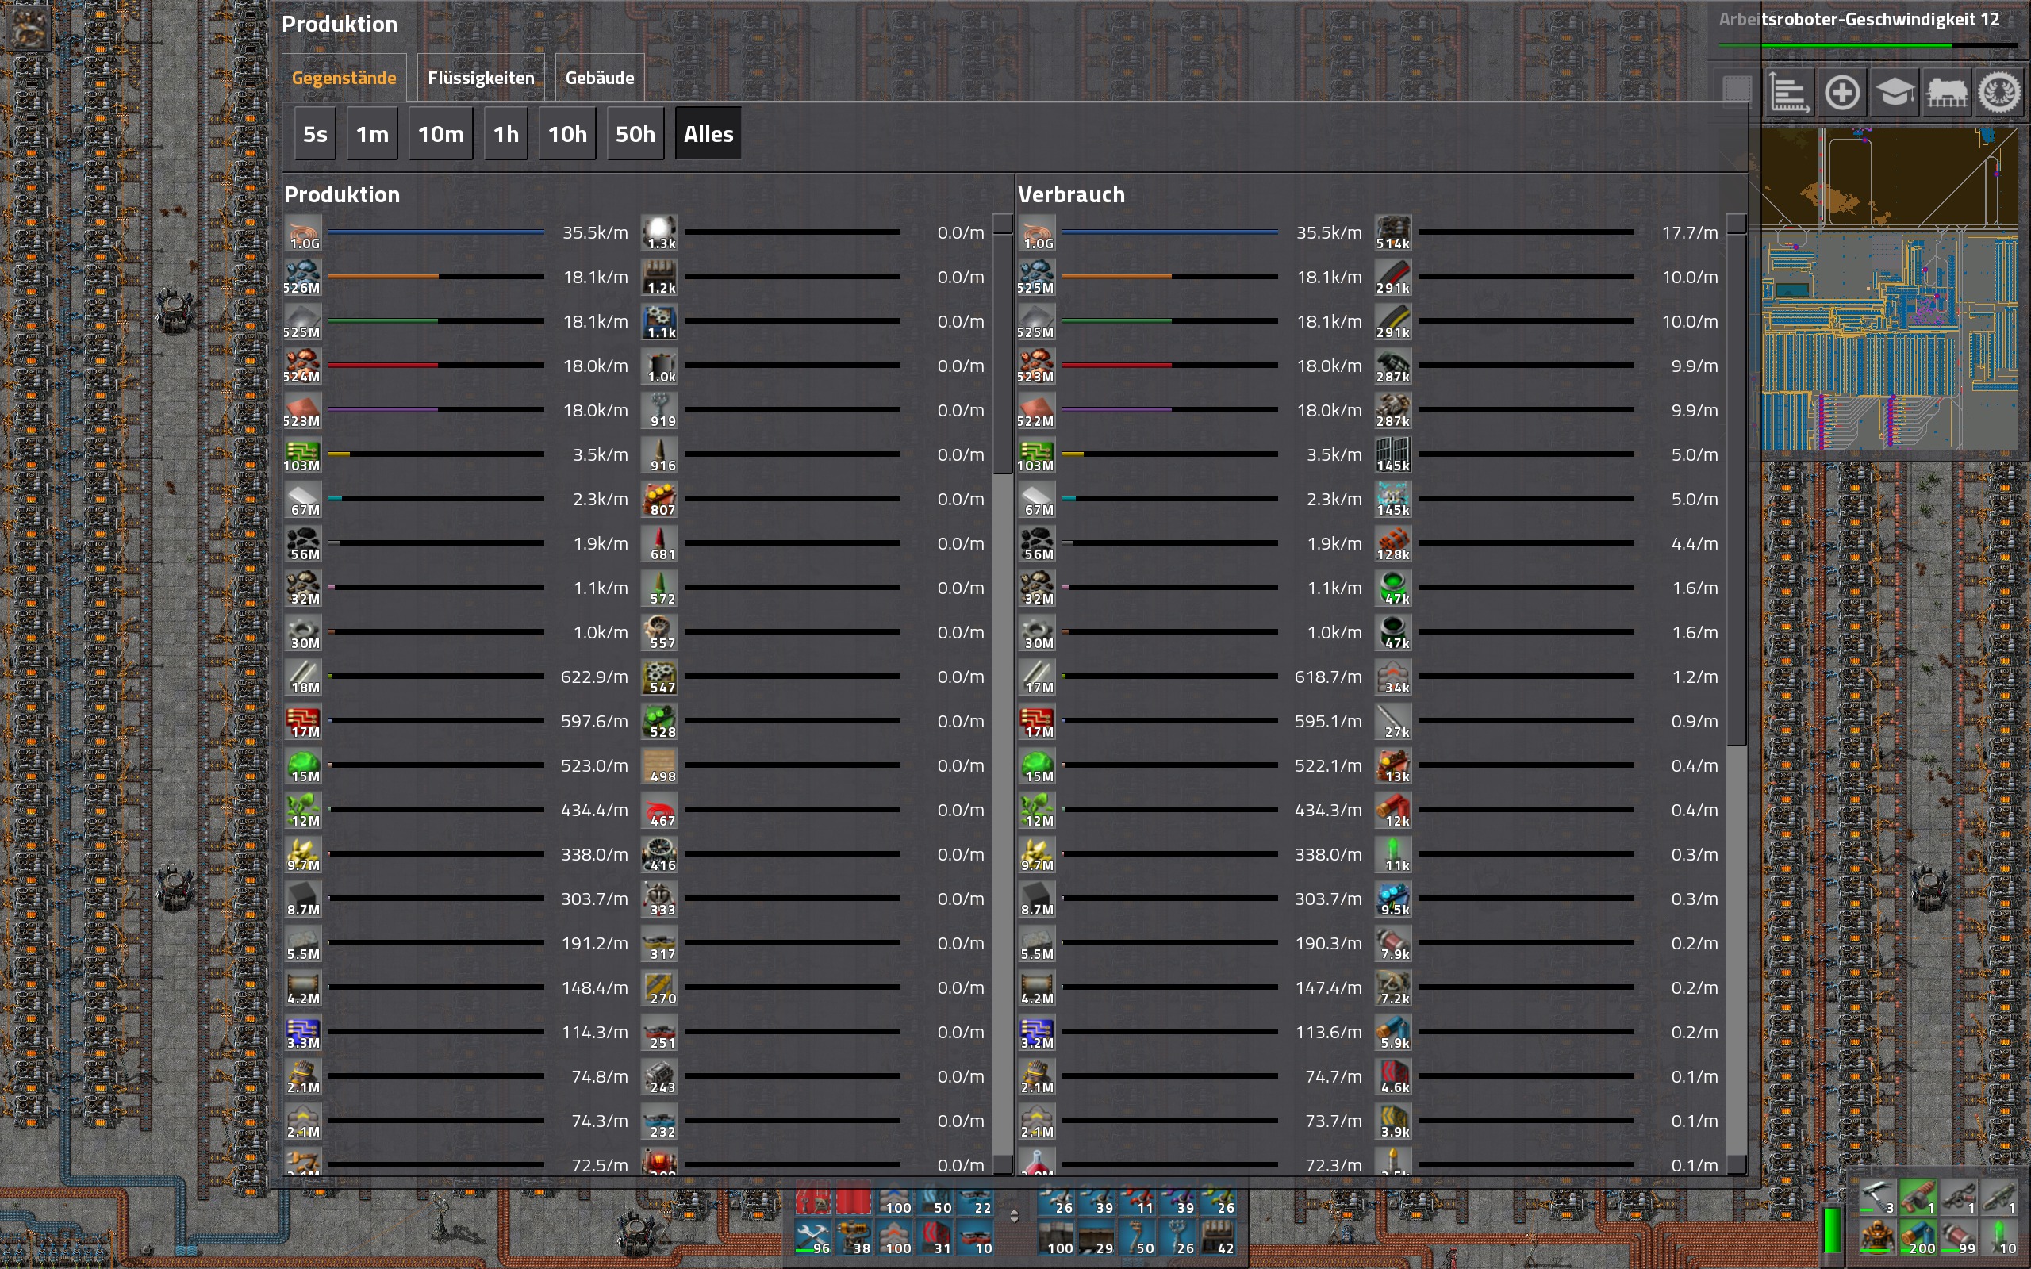2031x1269 pixels.
Task: Click the red circuit 597.6/m production icon
Action: (x=303, y=721)
